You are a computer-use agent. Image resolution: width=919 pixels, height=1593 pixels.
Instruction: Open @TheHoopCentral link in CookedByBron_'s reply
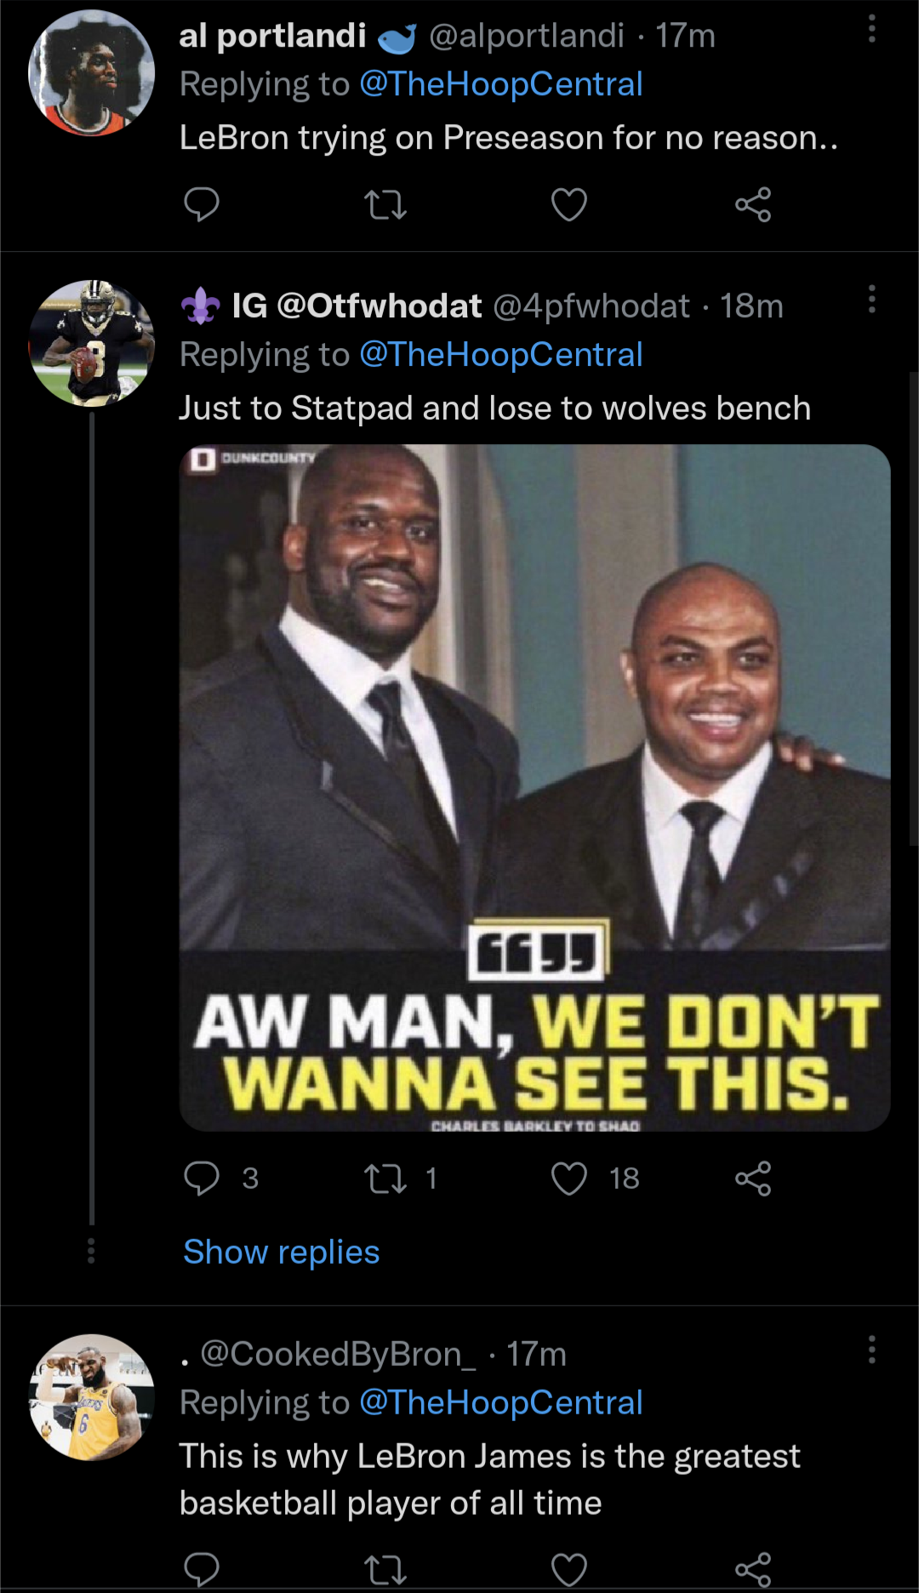[x=500, y=1402]
